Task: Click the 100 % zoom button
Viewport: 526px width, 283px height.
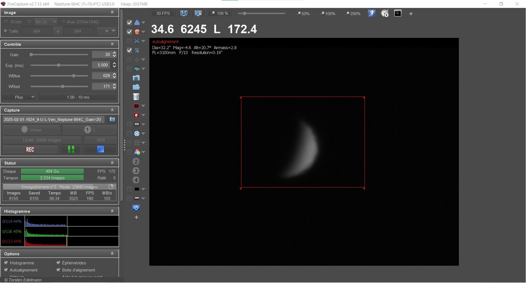Action: 219,13
